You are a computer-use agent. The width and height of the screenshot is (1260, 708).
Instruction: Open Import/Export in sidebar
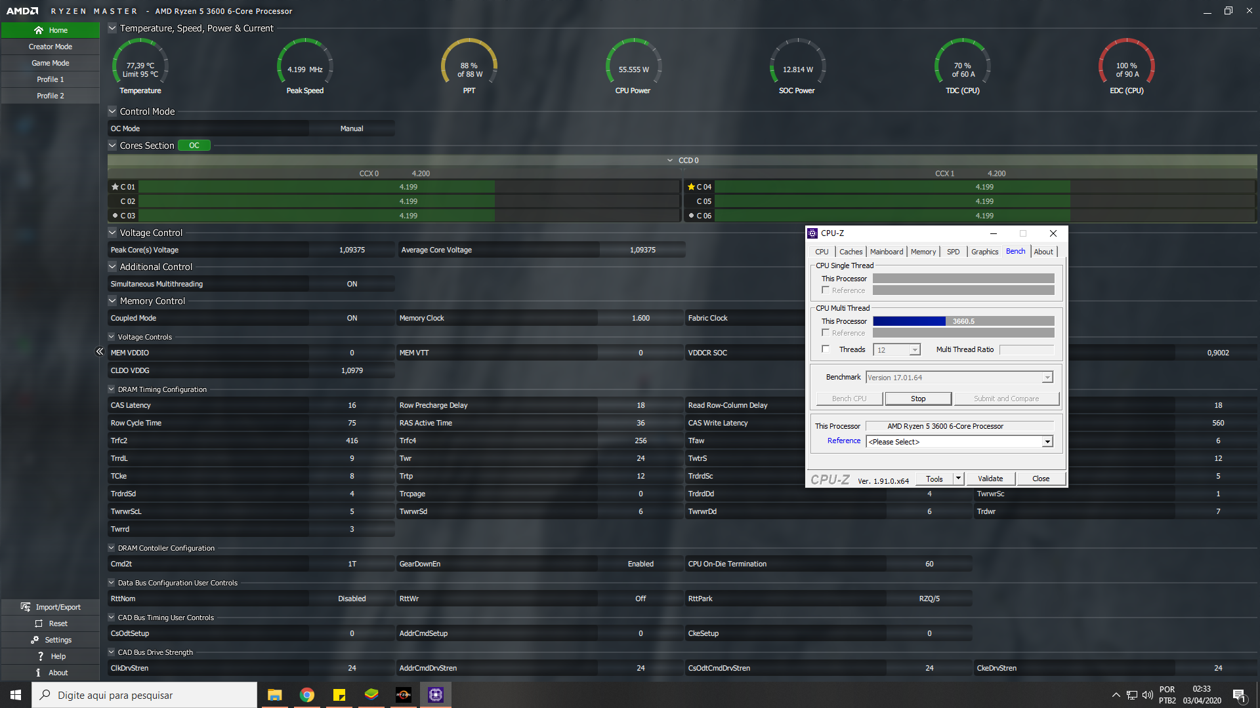click(50, 607)
